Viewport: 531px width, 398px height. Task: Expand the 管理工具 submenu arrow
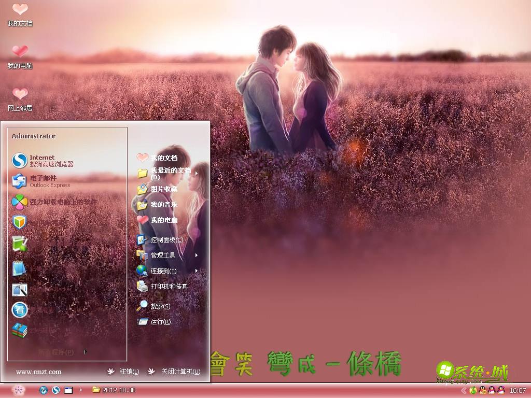pyautogui.click(x=197, y=255)
